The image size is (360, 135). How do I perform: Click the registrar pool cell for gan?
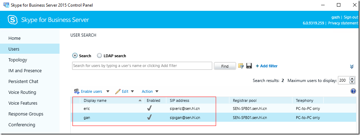coord(250,118)
